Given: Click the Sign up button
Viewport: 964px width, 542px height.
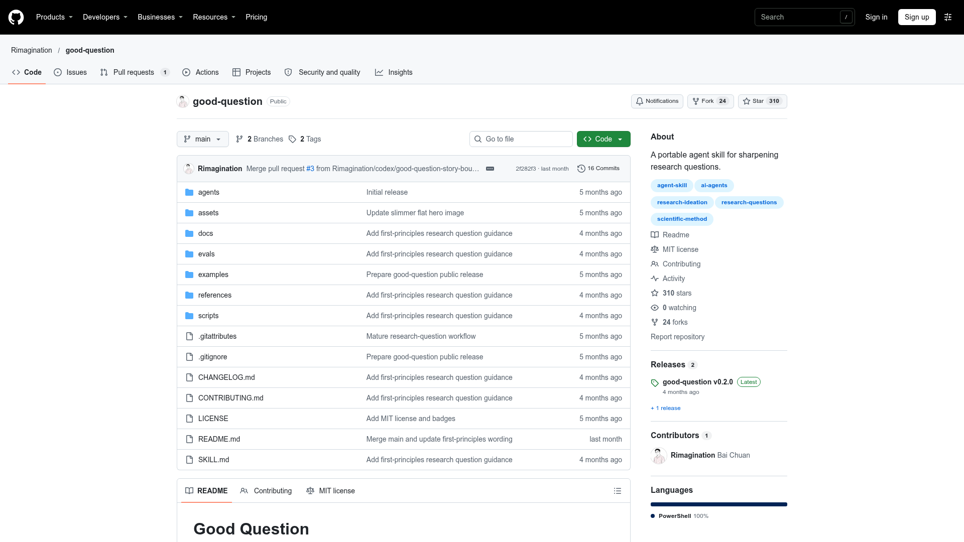Looking at the screenshot, I should tap(917, 17).
